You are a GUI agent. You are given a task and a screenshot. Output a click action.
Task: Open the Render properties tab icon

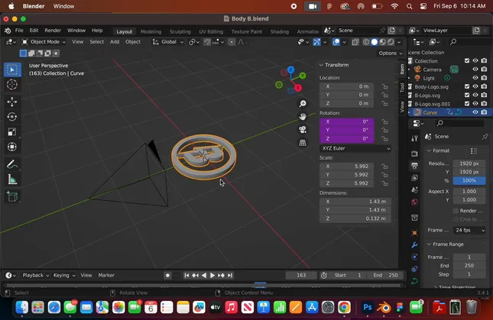tap(414, 154)
